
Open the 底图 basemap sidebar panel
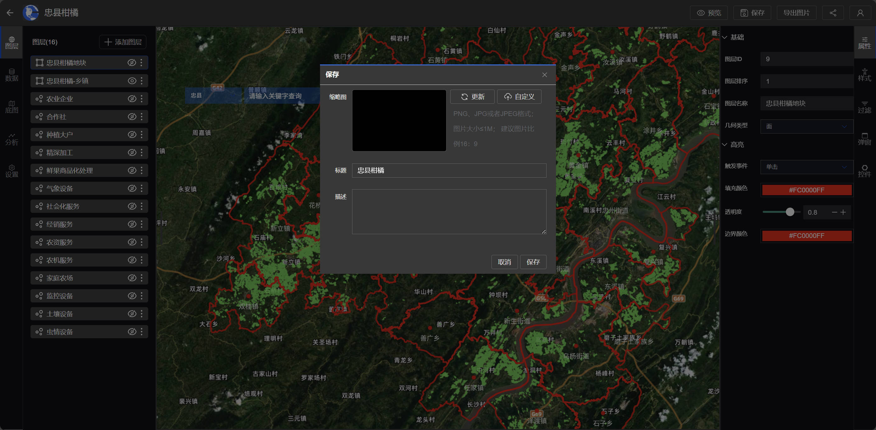click(x=12, y=107)
